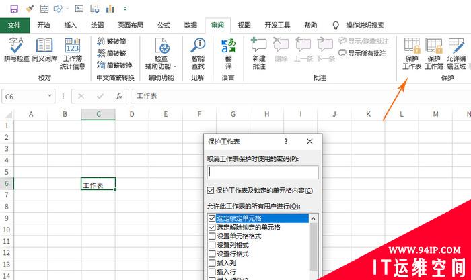Open 智能查找 smart lookup
471x280 pixels.
click(198, 53)
